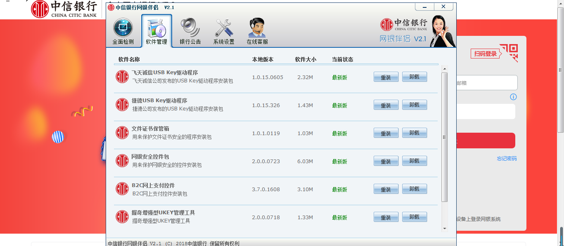The width and height of the screenshot is (564, 246).
Task: Uninstall B2C网上支付控件 with 卸载
Action: pyautogui.click(x=415, y=189)
